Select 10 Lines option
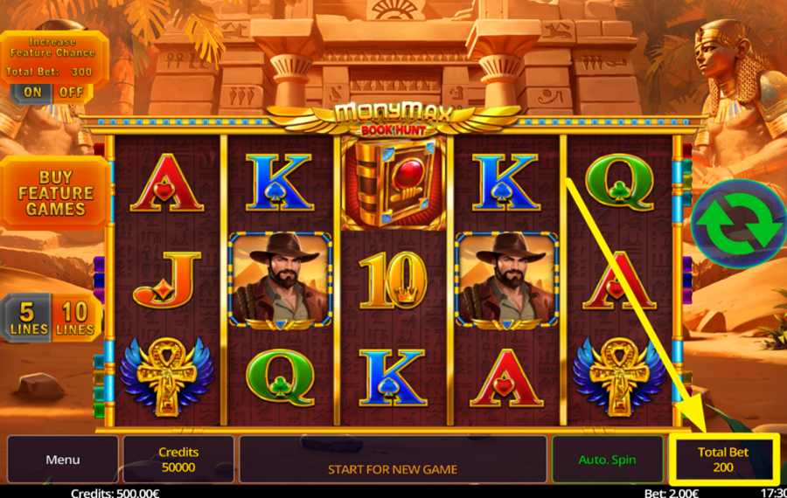This screenshot has width=787, height=498. point(76,318)
